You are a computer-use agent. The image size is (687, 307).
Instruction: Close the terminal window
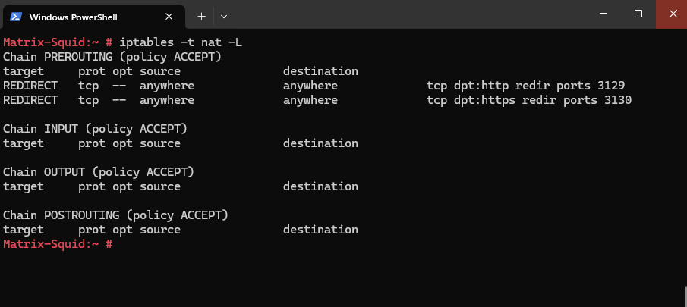[x=673, y=14]
